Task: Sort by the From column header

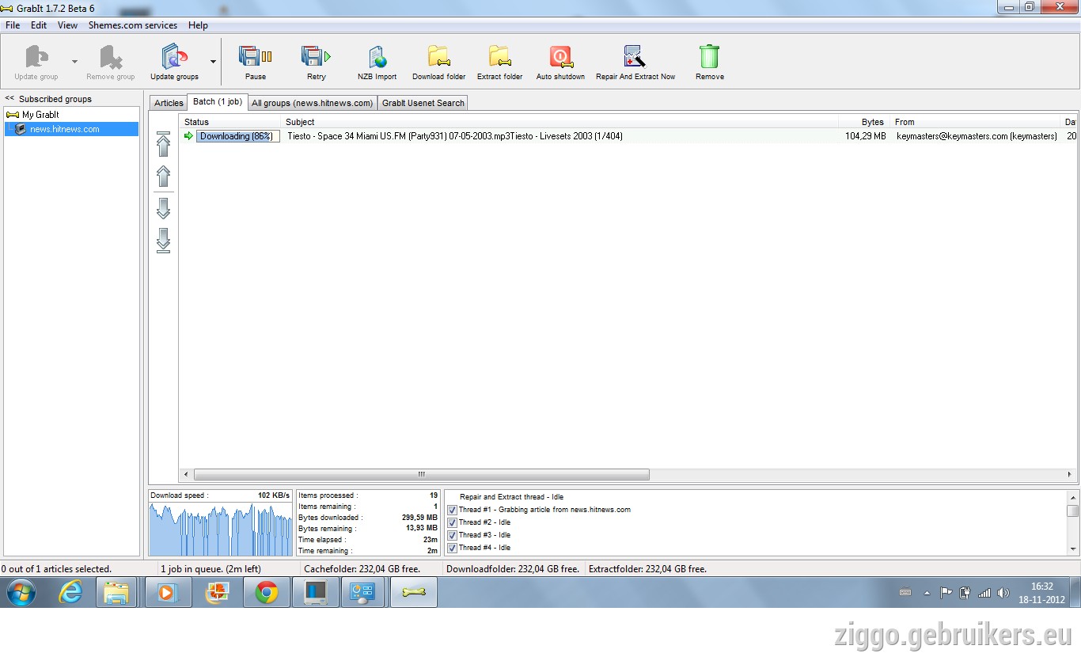Action: tap(976, 122)
